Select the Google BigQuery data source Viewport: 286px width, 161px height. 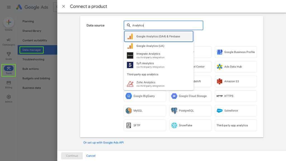tap(145, 96)
